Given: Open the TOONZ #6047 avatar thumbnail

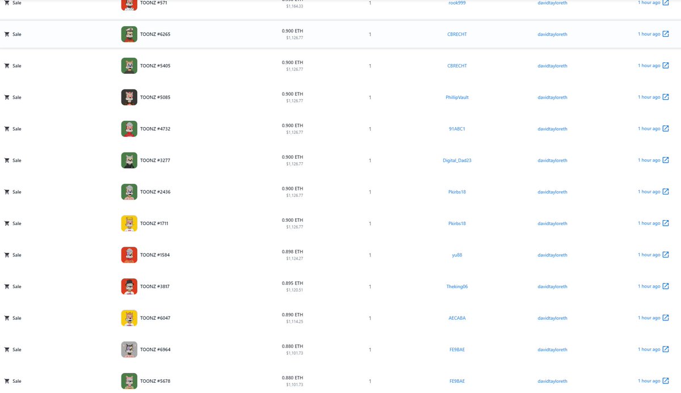Looking at the screenshot, I should click(129, 318).
